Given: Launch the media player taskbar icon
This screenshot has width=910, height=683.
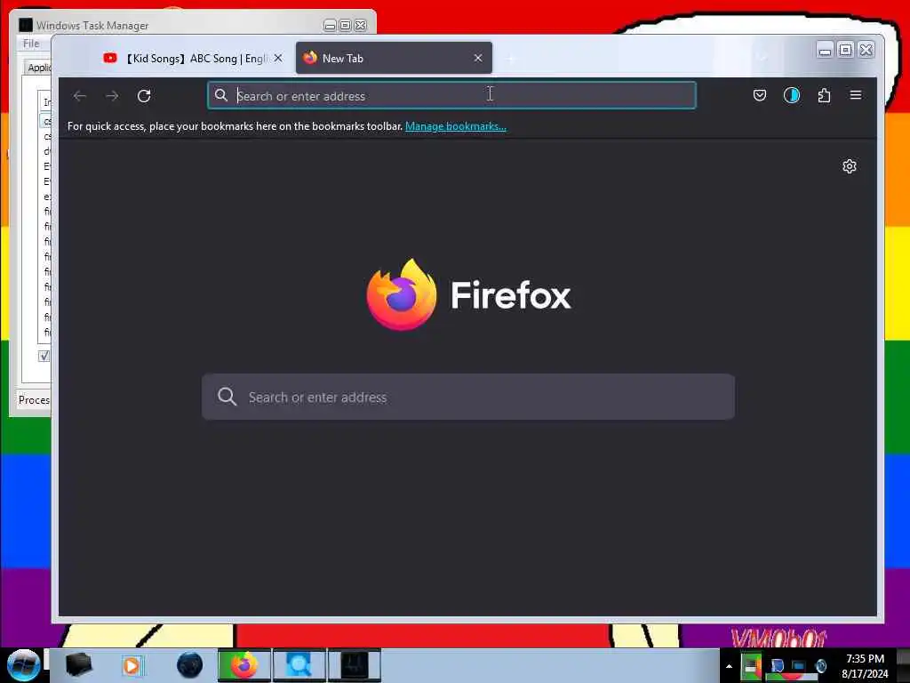Looking at the screenshot, I should (x=132, y=665).
